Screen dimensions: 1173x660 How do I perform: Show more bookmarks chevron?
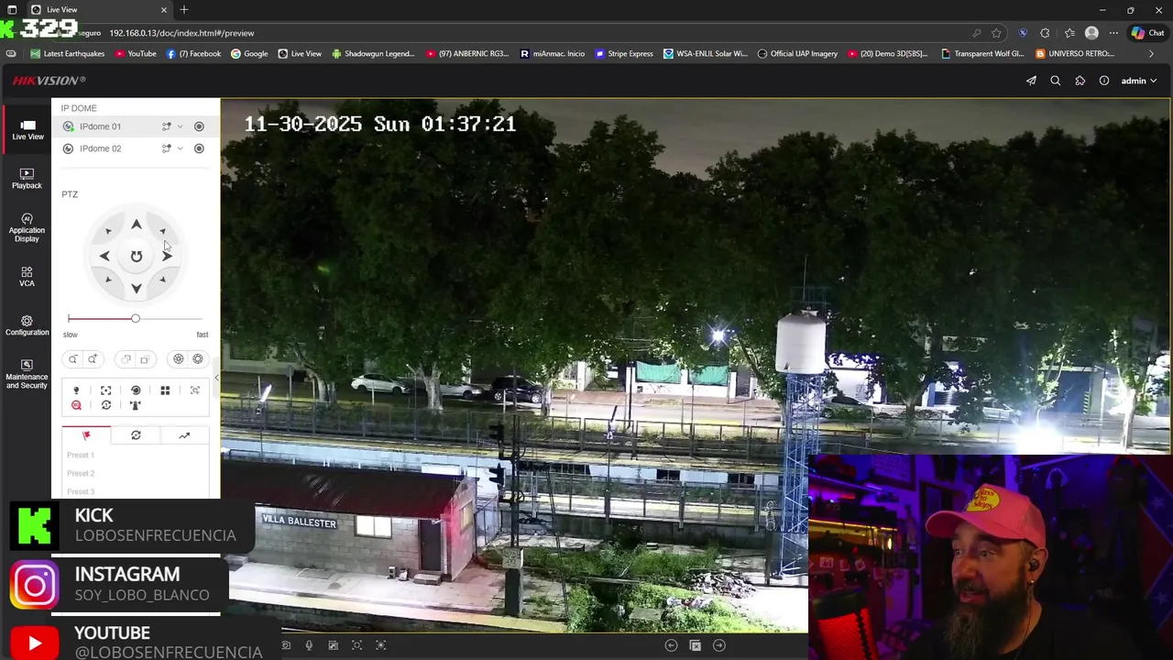click(1151, 54)
